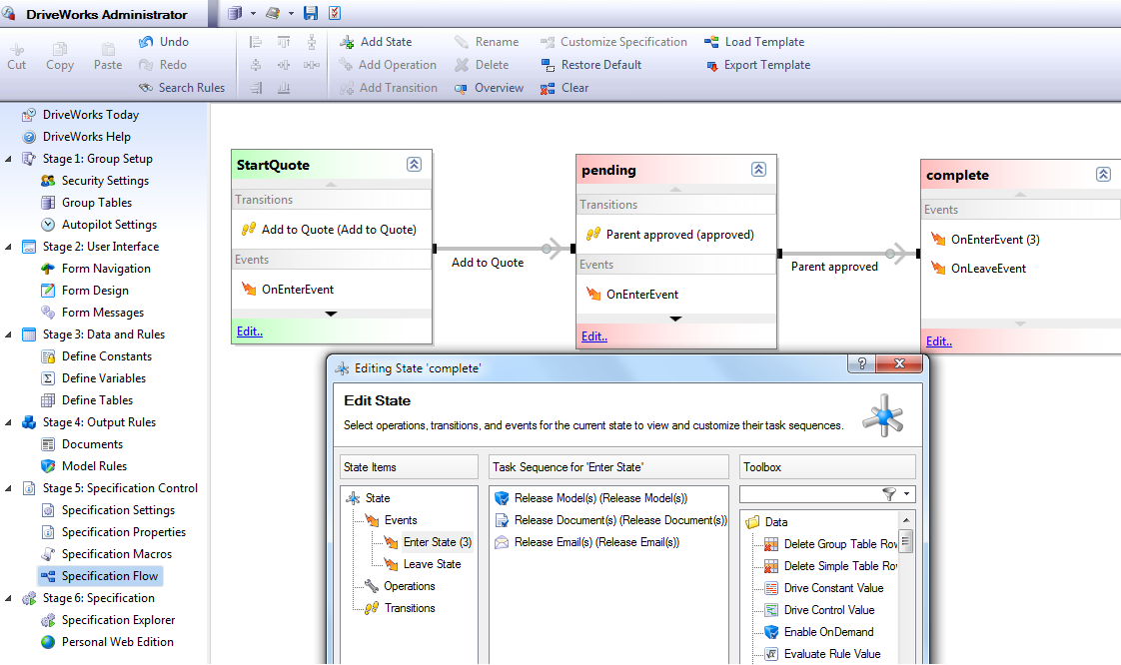Click the Copy icon
Viewport: 1121px width, 665px height.
coord(59,49)
